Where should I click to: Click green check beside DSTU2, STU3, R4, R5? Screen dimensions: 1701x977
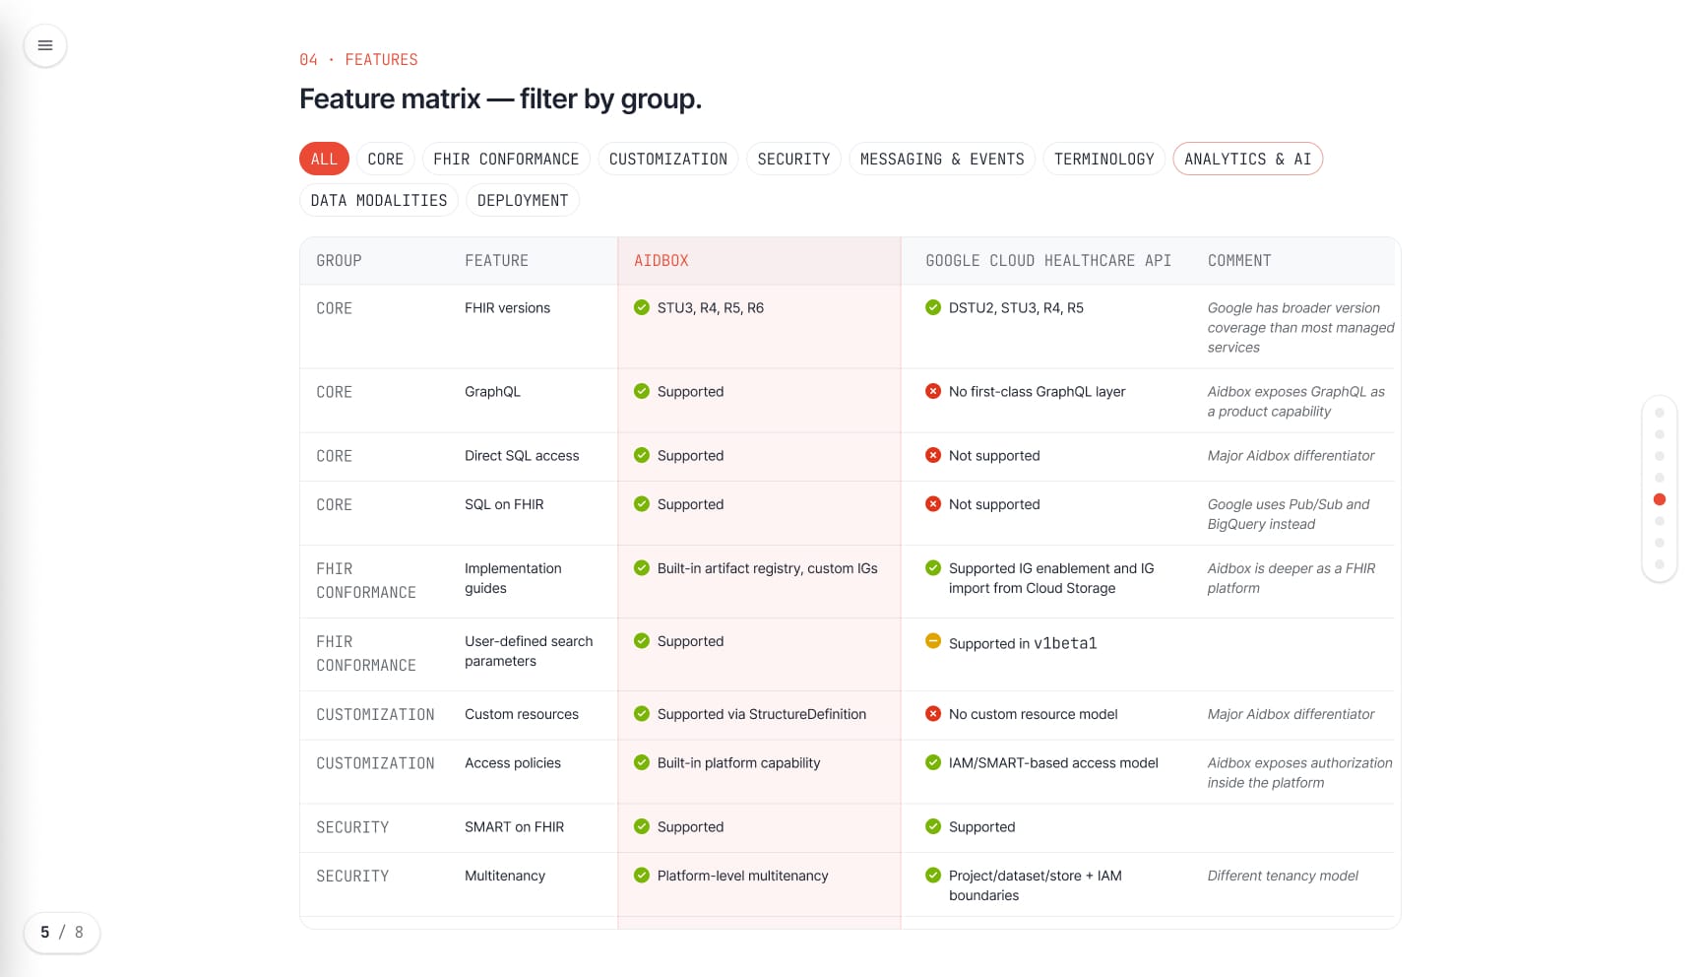pyautogui.click(x=933, y=307)
